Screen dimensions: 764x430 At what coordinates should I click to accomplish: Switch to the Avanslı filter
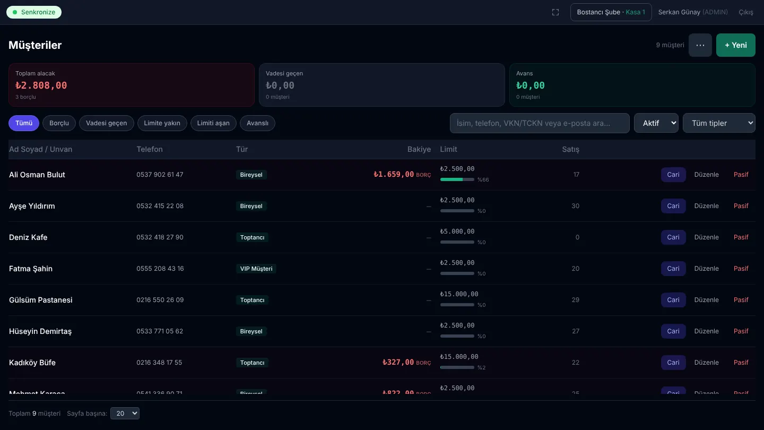[x=257, y=123]
